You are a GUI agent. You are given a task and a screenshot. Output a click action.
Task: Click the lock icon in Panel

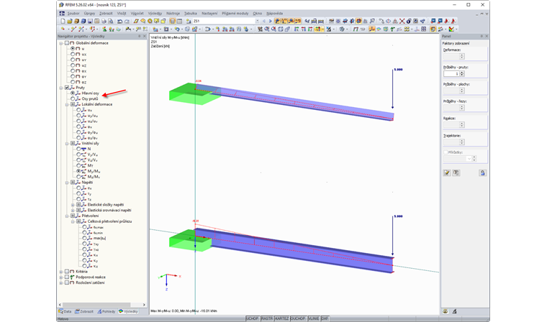tap(482, 172)
